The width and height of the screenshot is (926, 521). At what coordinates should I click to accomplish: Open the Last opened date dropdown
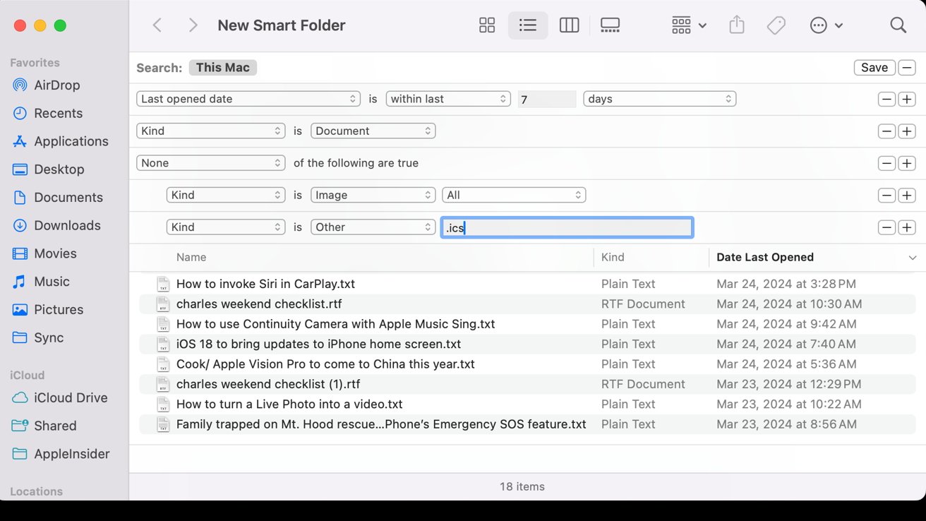pos(248,99)
